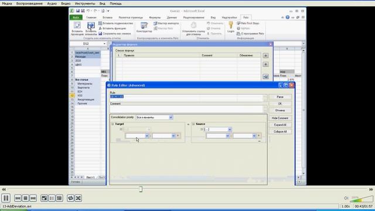The height and width of the screenshot is (211, 375).
Task: Open the green File tab in Excel
Action: pos(76,18)
